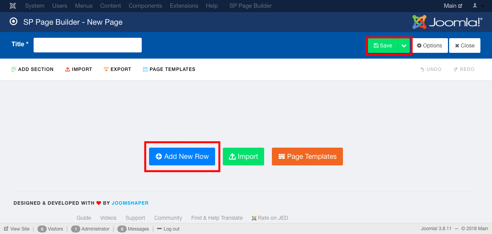Click the Administrator counter in status bar
Screen dimensions: 492x234
point(90,229)
